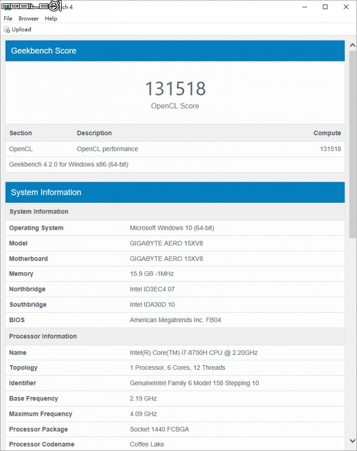Click the Geekbench Score header
This screenshot has height=451, width=357.
175,51
